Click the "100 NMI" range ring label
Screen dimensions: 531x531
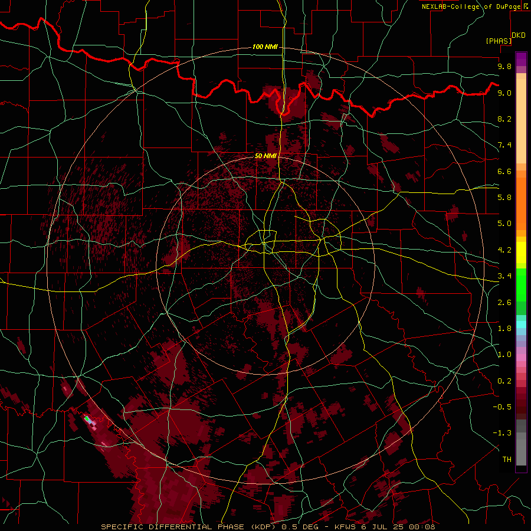click(265, 47)
